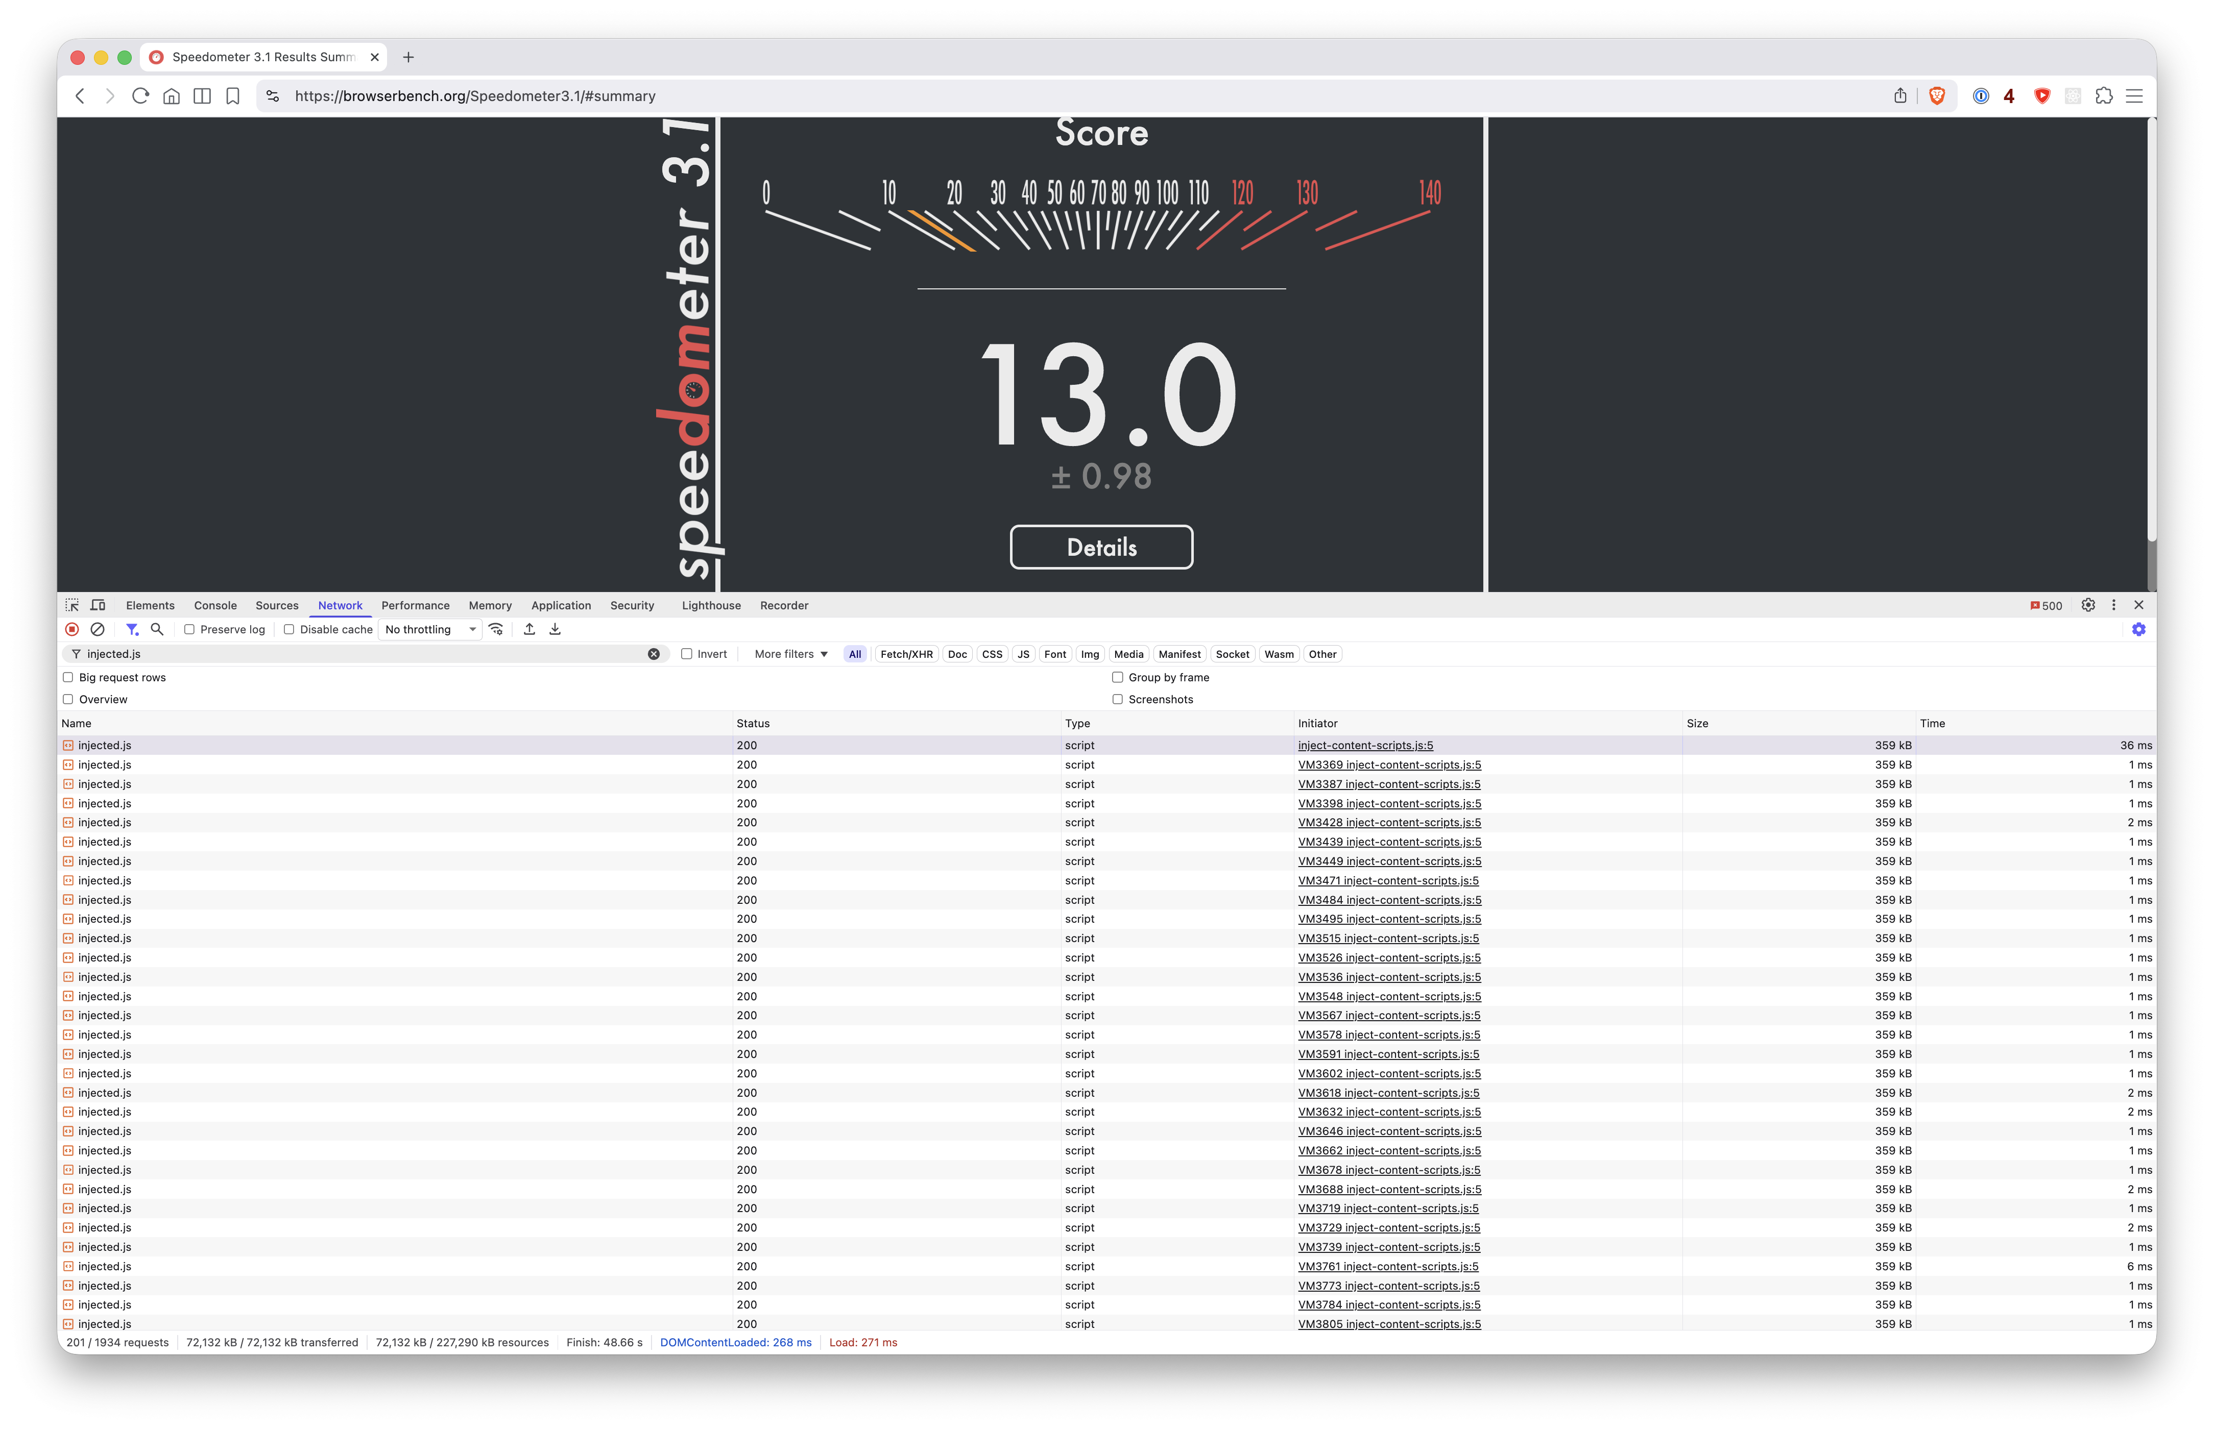Viewport: 2214px width, 1430px height.
Task: Toggle device toolbar icon in DevTools
Action: [99, 605]
